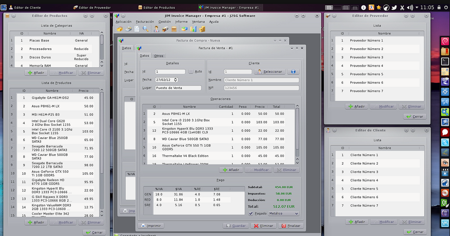Click the volume icon in system tray

[410, 7]
